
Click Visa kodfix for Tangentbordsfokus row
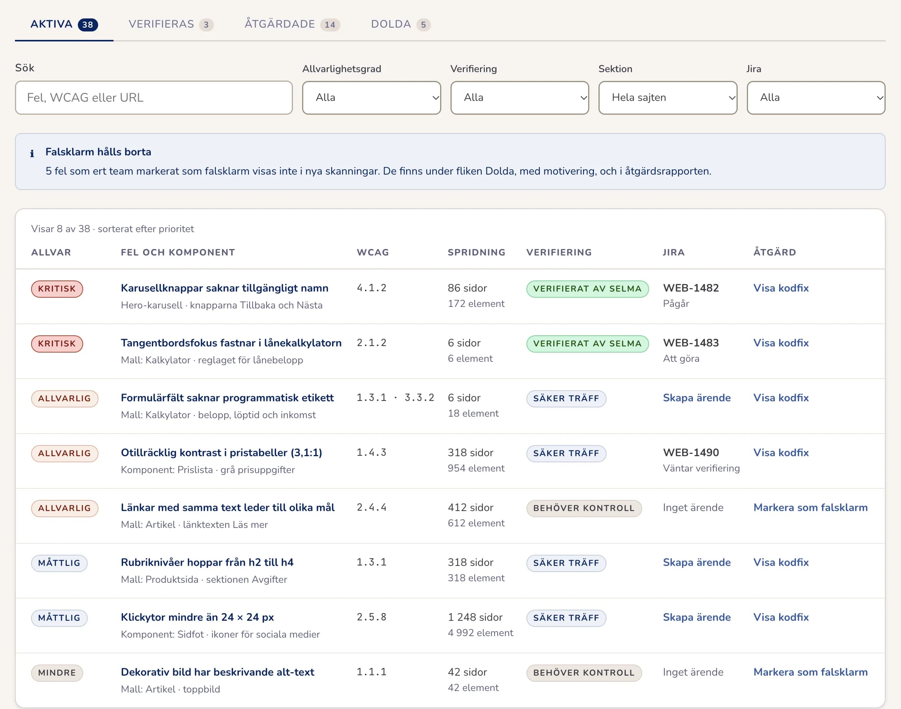(x=781, y=343)
